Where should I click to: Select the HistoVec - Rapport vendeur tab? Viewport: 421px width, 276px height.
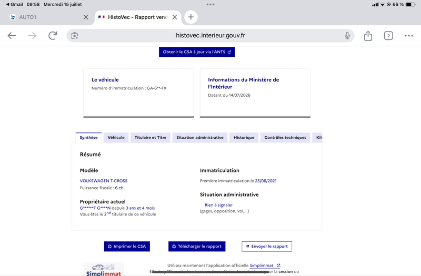(137, 17)
